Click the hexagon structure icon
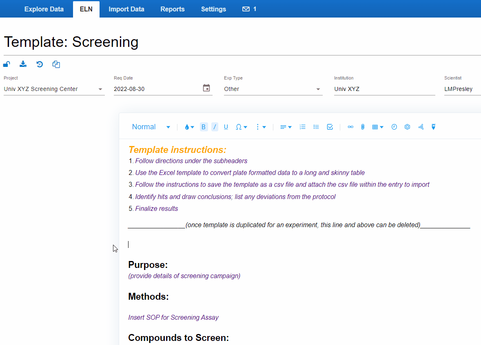Screen dimensions: 481x345 coord(408,127)
